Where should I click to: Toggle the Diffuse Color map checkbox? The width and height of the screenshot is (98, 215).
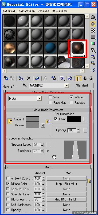click(8, 184)
